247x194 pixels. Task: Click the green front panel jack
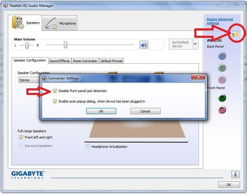point(222,98)
